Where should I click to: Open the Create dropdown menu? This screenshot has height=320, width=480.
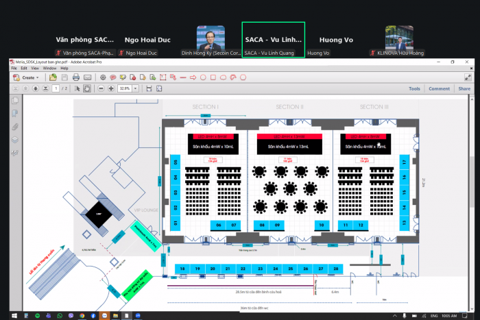[27, 77]
